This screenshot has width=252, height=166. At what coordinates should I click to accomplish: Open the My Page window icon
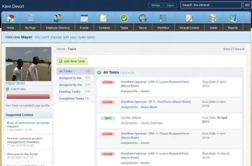[x=30, y=18]
